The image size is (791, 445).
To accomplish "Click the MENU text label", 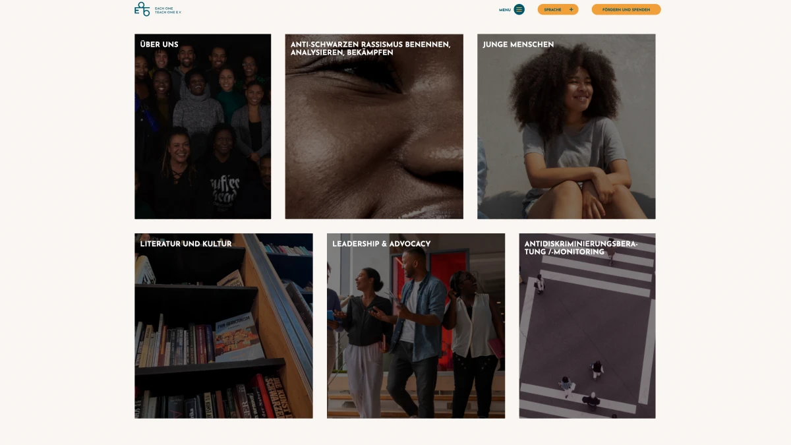I will coord(505,10).
